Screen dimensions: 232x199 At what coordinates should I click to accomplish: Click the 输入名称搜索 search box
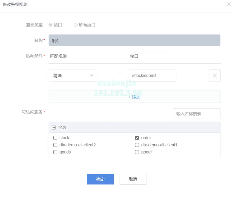click(x=197, y=114)
